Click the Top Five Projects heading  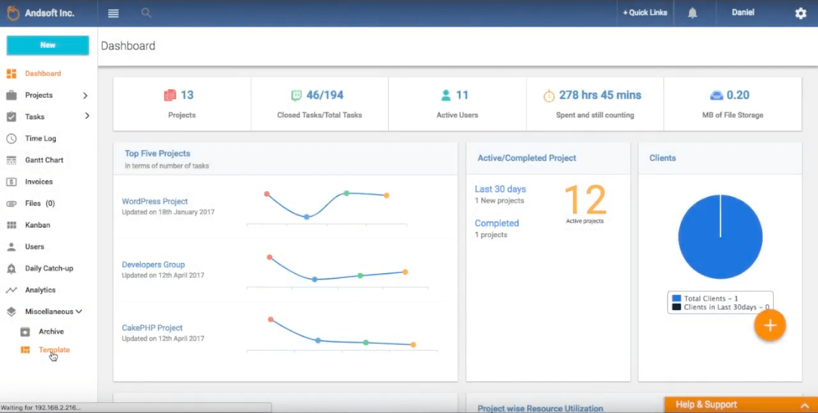click(x=158, y=154)
